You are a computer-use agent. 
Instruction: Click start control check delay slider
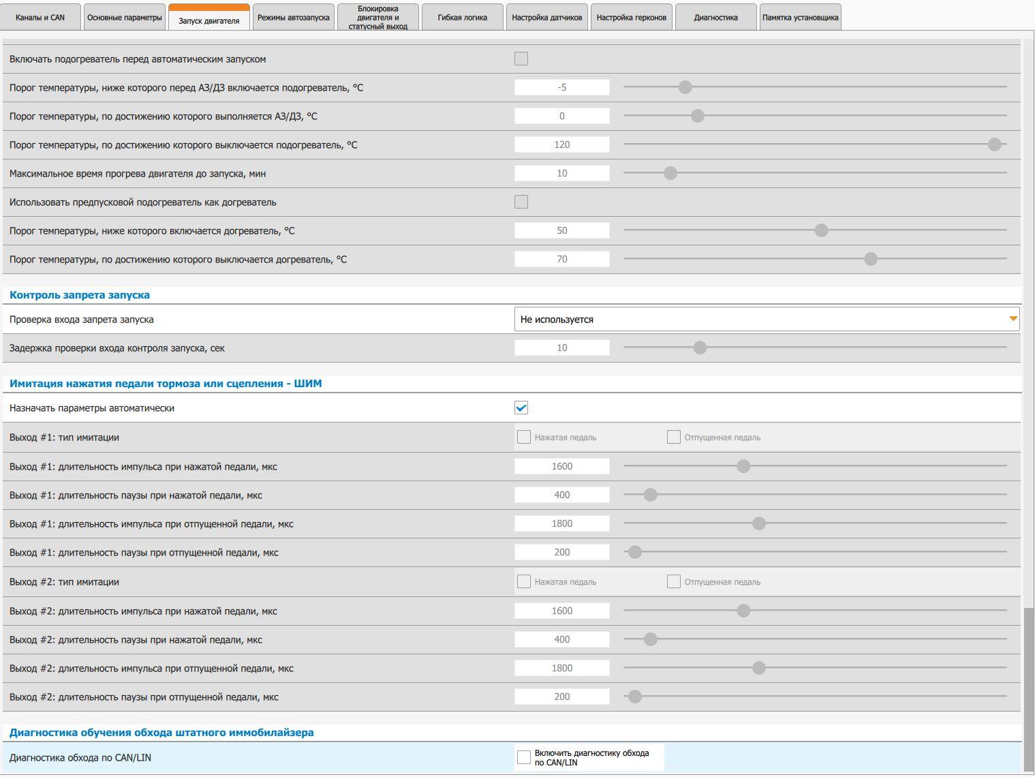815,348
